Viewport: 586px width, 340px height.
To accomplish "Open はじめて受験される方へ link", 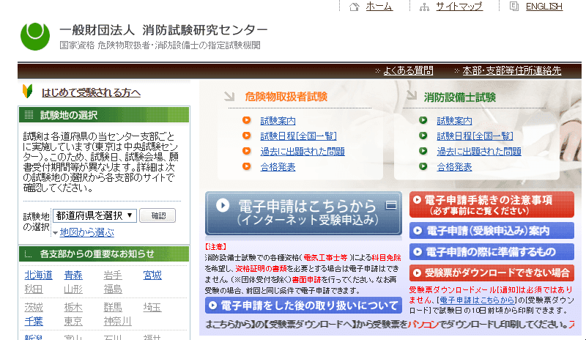I will click(x=91, y=93).
